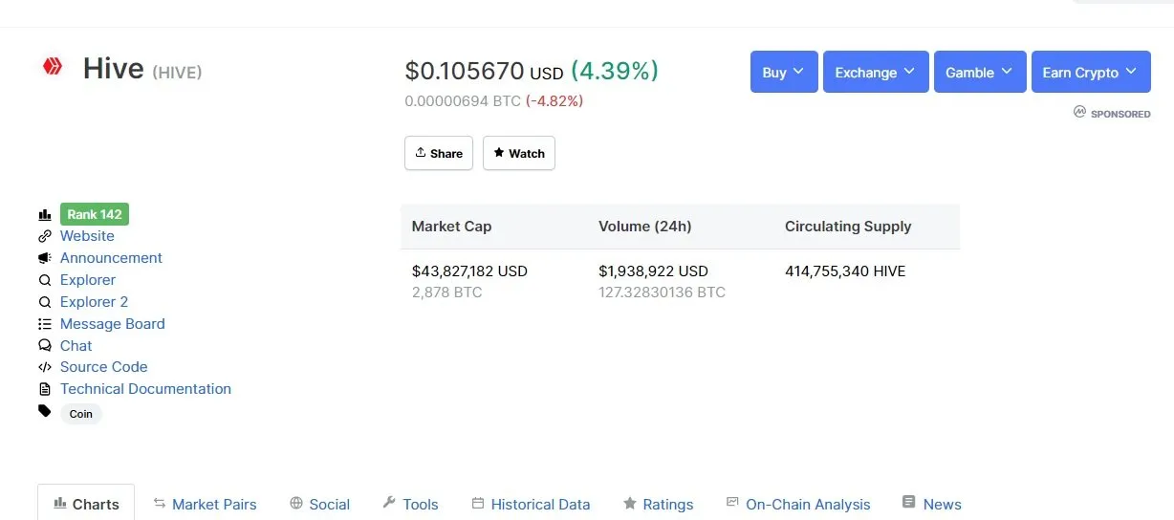
Task: Expand the Gamble dropdown
Action: tap(980, 72)
